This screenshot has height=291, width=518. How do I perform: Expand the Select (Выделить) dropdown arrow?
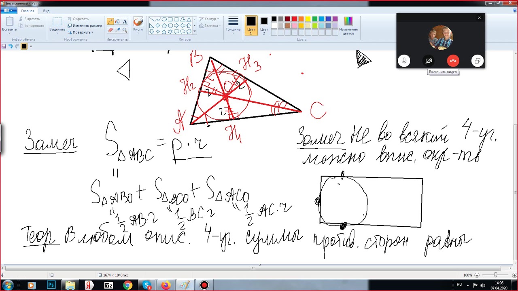pos(57,34)
